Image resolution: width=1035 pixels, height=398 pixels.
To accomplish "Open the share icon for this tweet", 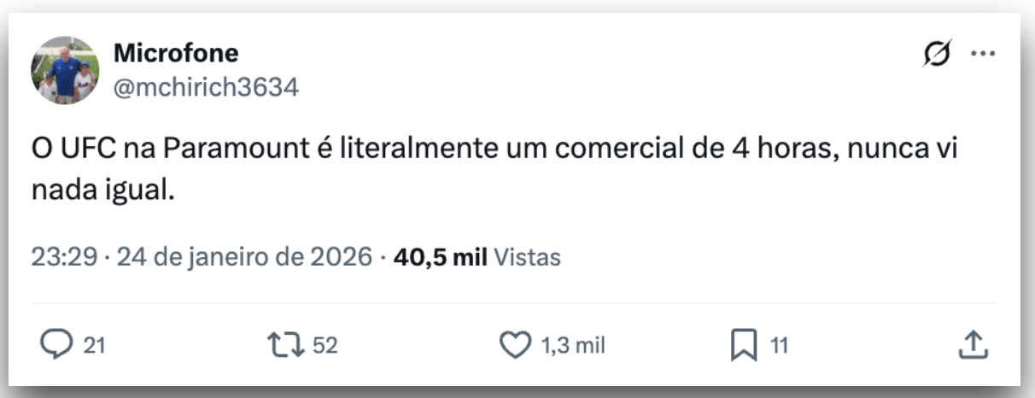I will (974, 345).
